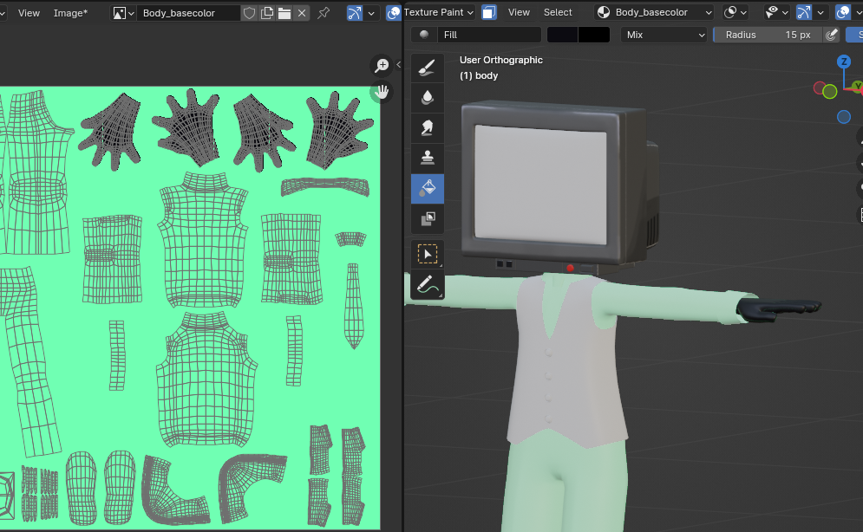Open Select menu in 3D viewport

tap(558, 12)
